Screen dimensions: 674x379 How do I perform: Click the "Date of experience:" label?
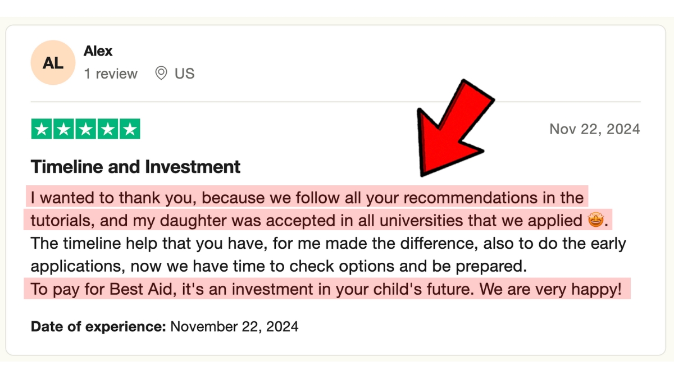(x=98, y=326)
